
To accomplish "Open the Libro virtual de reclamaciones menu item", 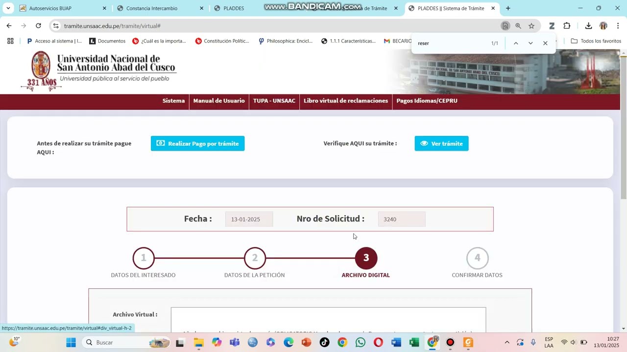I will tap(346, 101).
